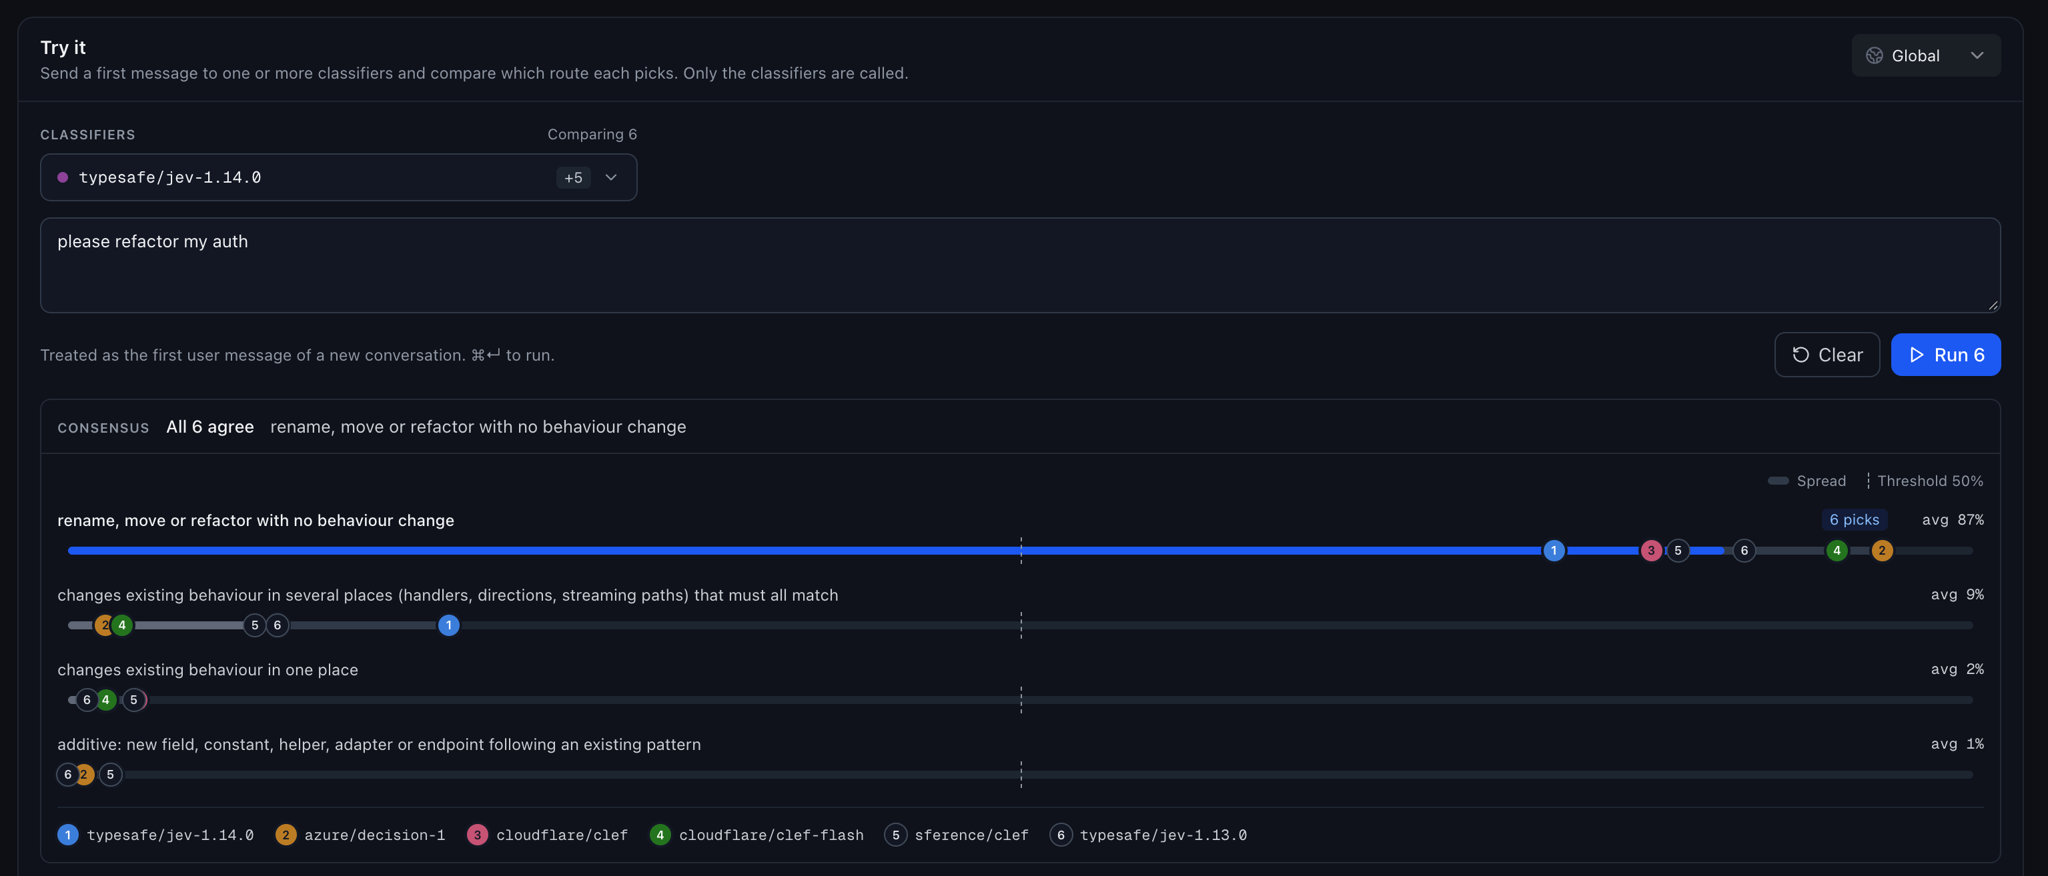Select marker 4 on the one place row
This screenshot has width=2048, height=876.
tap(105, 700)
